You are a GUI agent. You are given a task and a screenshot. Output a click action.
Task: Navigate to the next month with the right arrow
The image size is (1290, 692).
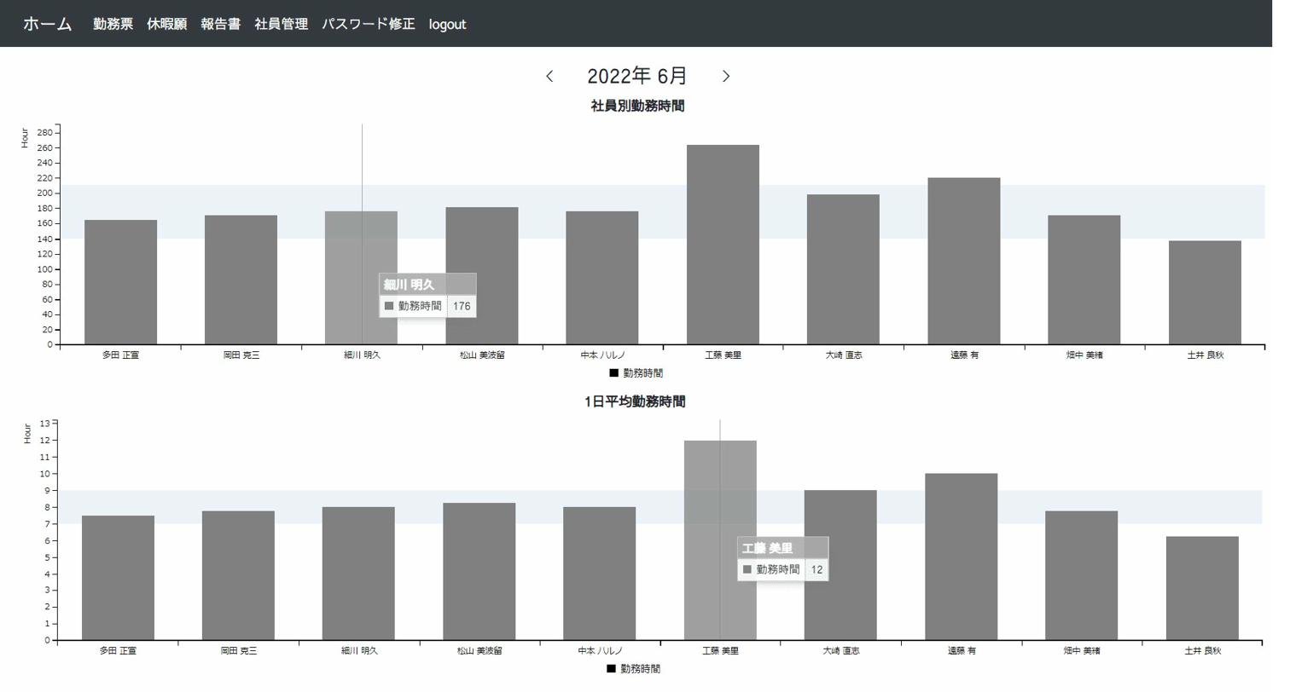(726, 76)
